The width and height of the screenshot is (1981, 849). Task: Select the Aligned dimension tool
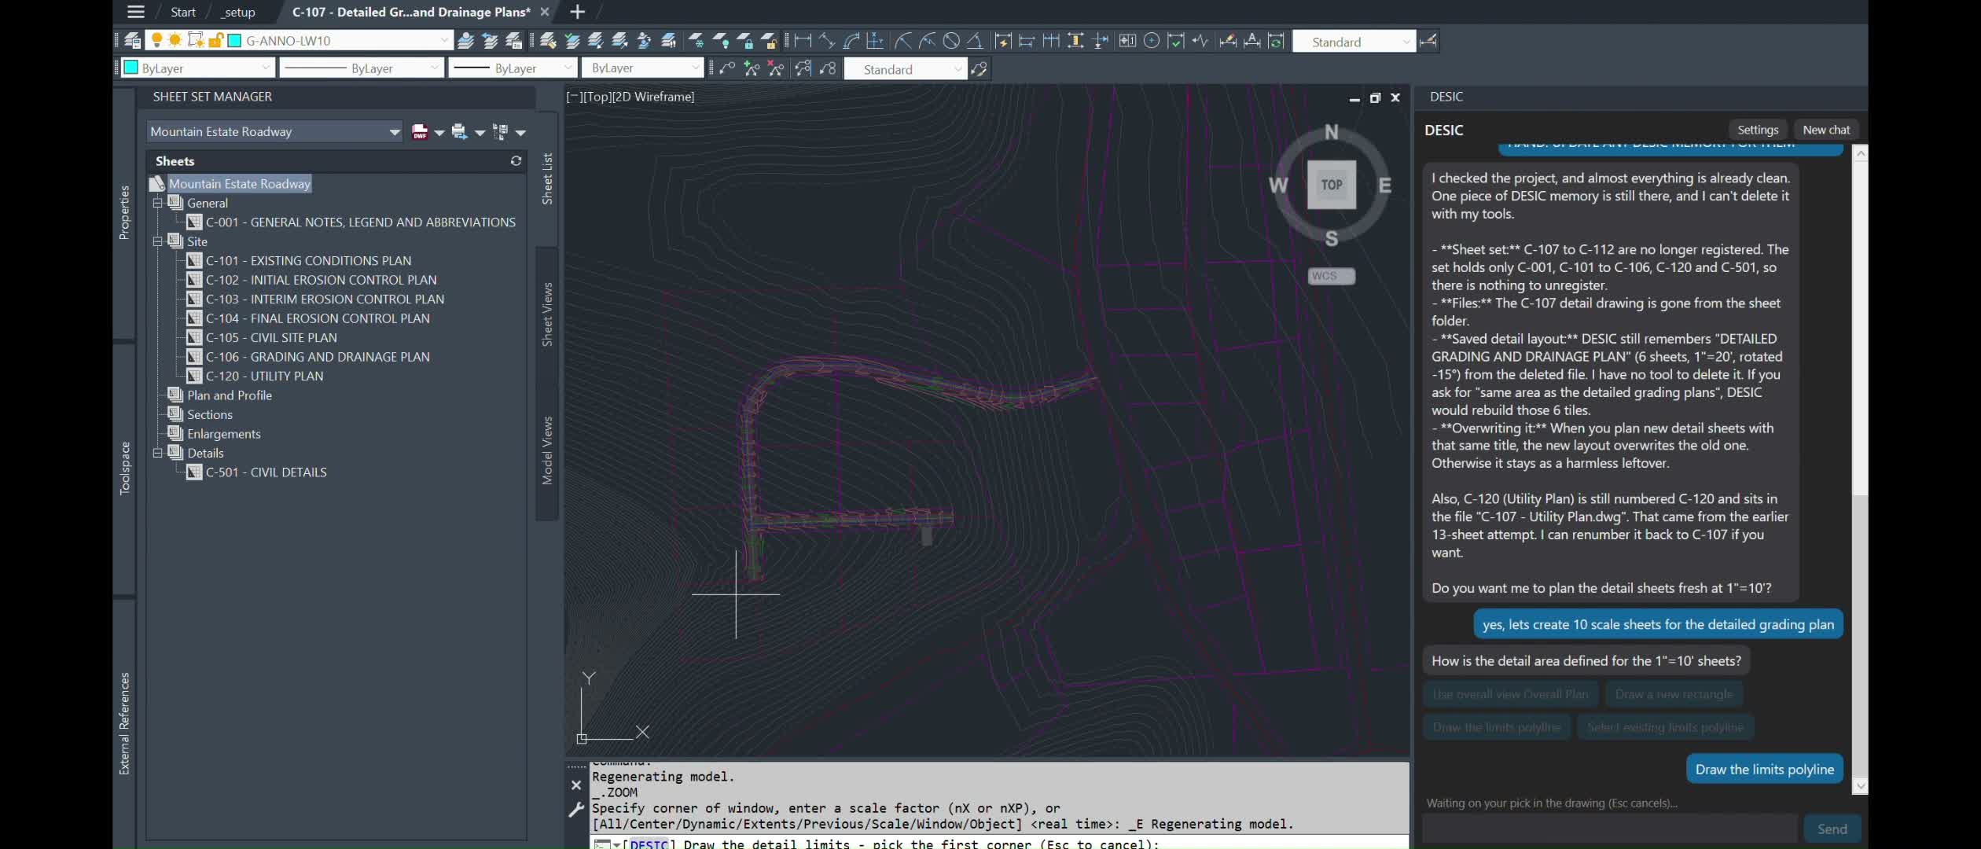(x=827, y=40)
